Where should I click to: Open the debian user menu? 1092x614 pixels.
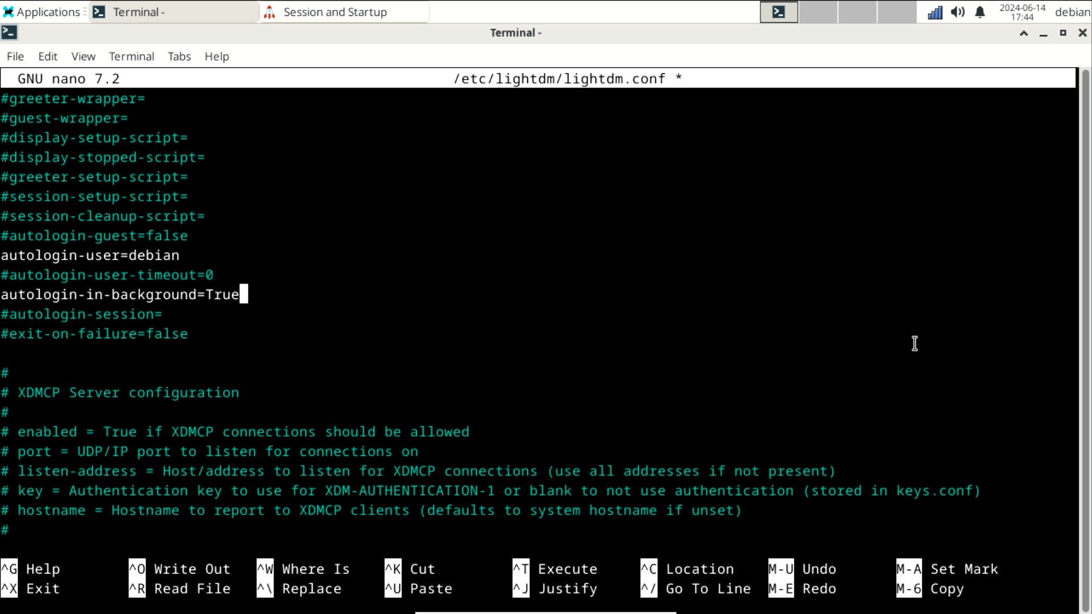click(x=1072, y=12)
